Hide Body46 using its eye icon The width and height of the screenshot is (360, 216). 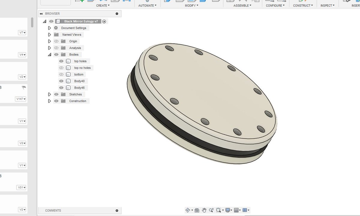point(61,88)
